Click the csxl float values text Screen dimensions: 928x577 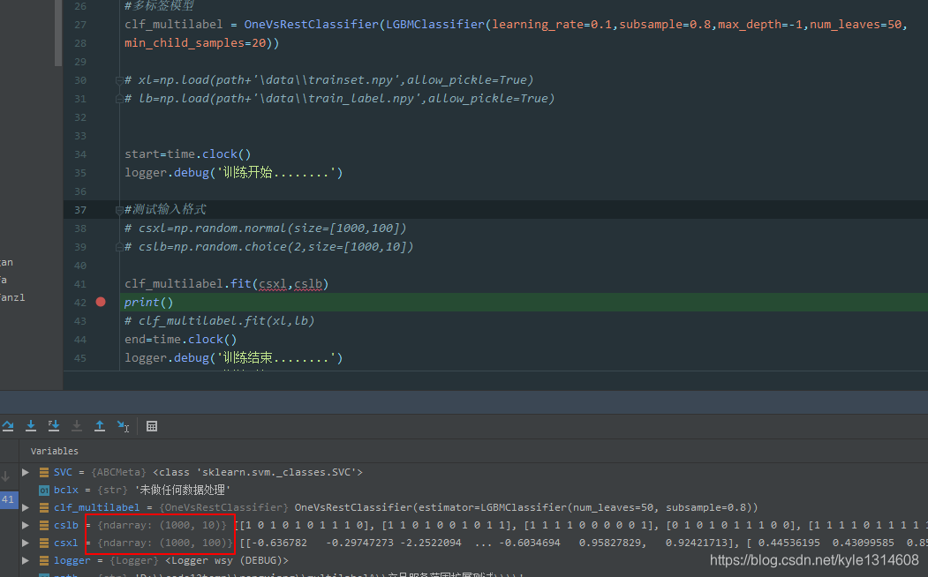(583, 543)
